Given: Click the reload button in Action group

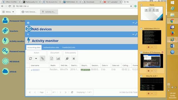Looking at the screenshot, I should coord(30,59).
